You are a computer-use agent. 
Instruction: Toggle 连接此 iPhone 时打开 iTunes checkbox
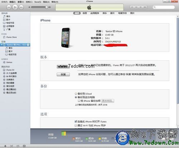click(76, 121)
